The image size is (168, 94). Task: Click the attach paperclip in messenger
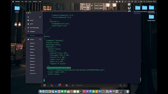click(73, 85)
